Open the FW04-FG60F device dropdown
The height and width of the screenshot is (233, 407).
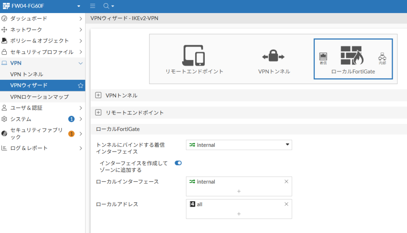pyautogui.click(x=79, y=6)
